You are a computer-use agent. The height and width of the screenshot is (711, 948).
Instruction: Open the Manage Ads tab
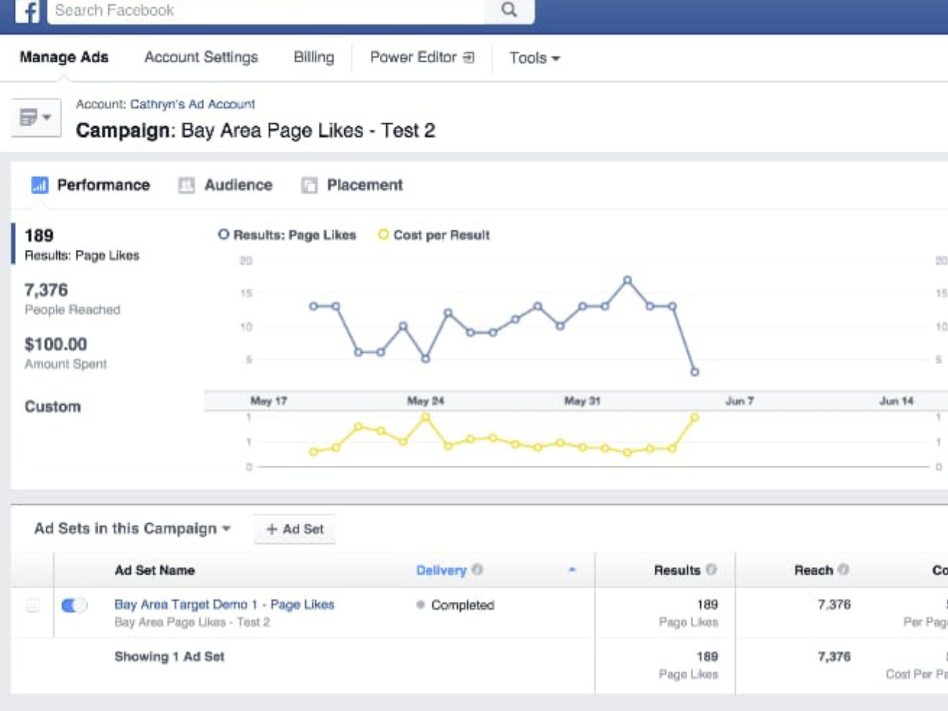pos(64,57)
